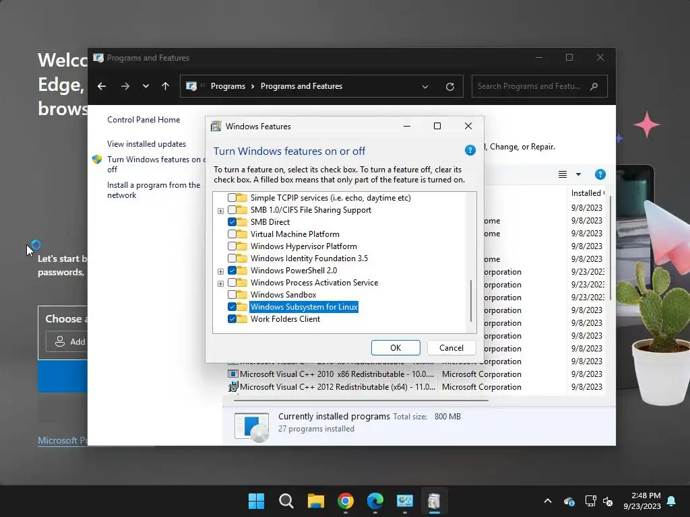The image size is (690, 517).
Task: Open View installed updates link
Action: pyautogui.click(x=146, y=144)
